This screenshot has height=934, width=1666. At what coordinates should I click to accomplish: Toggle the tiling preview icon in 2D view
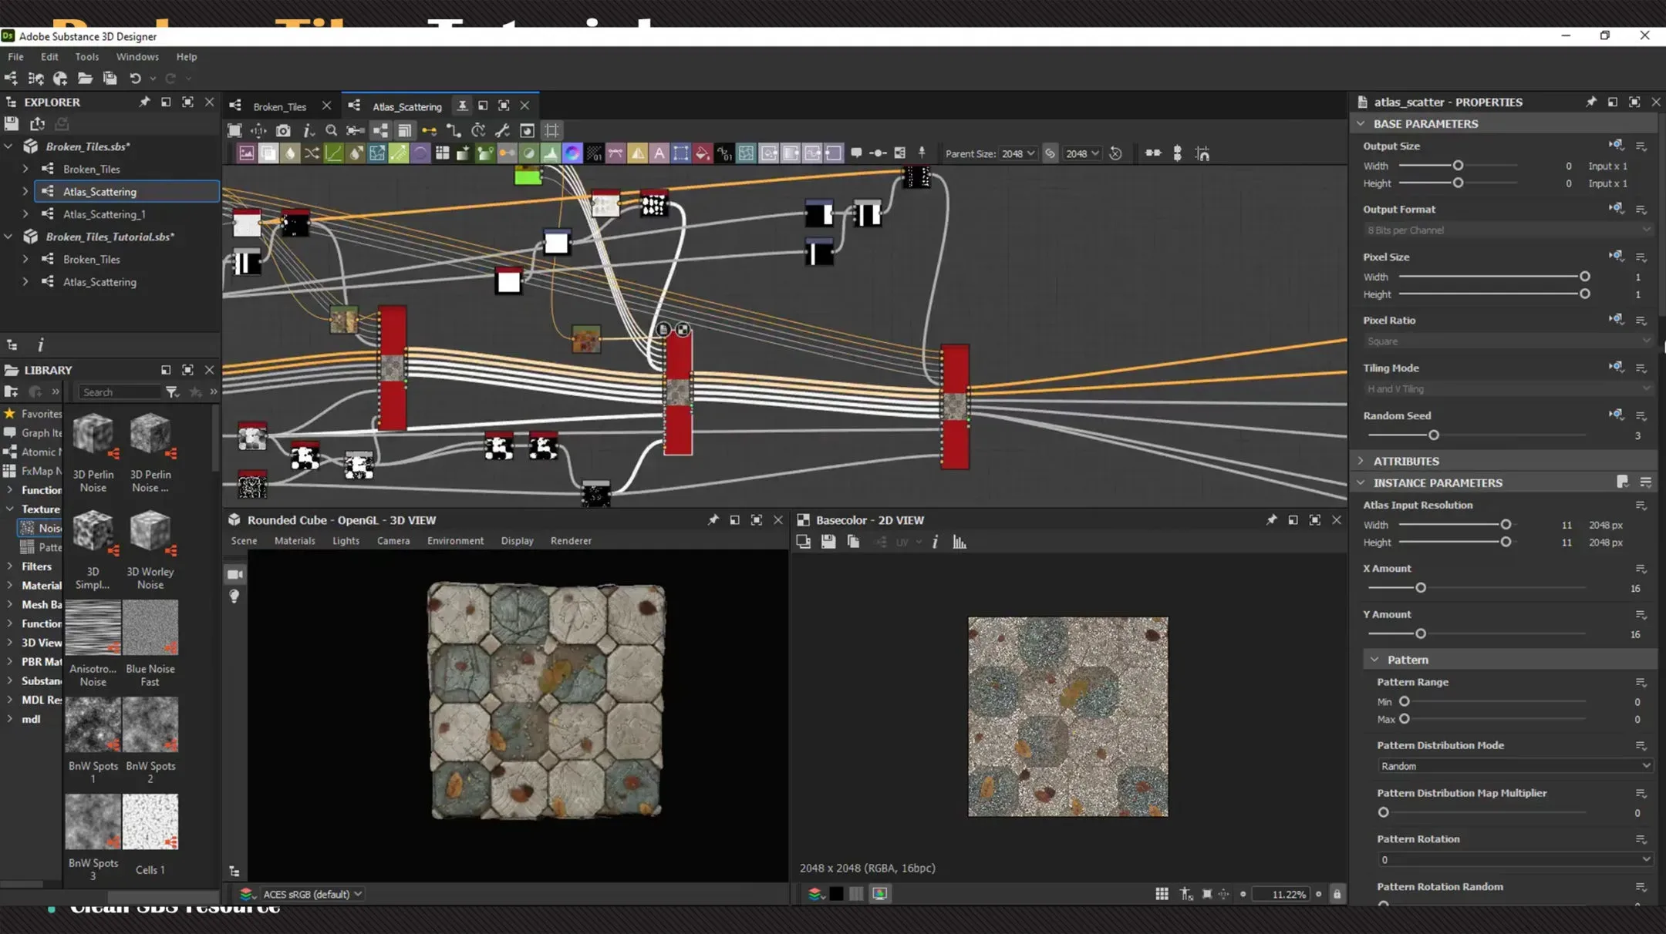[x=1162, y=893]
